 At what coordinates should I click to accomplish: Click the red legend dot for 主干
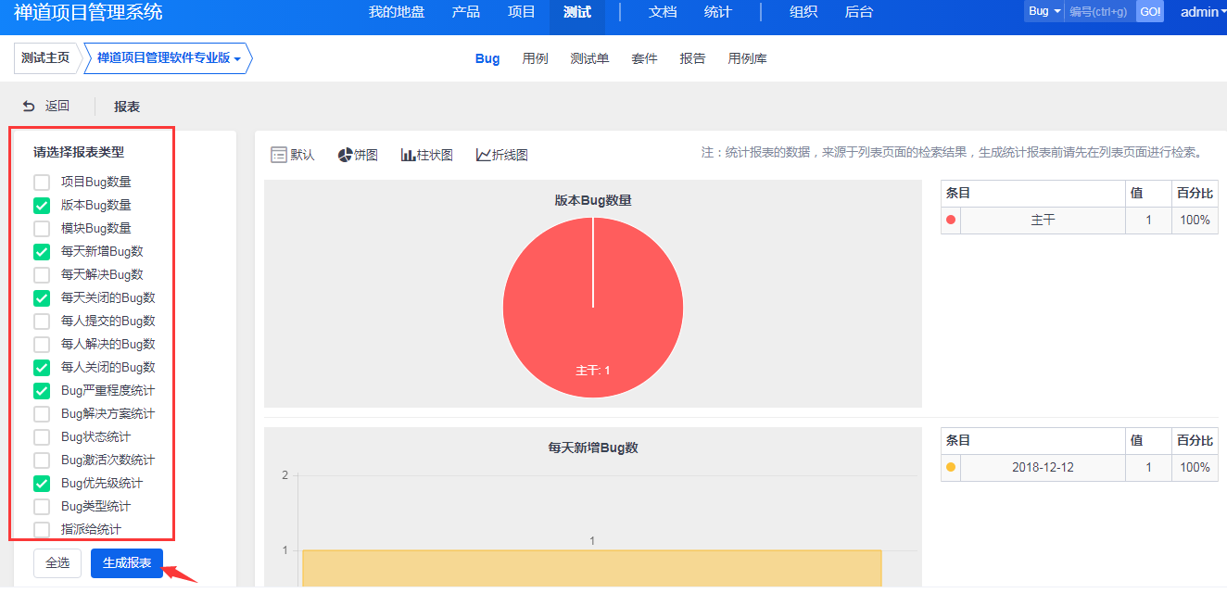[x=951, y=220]
